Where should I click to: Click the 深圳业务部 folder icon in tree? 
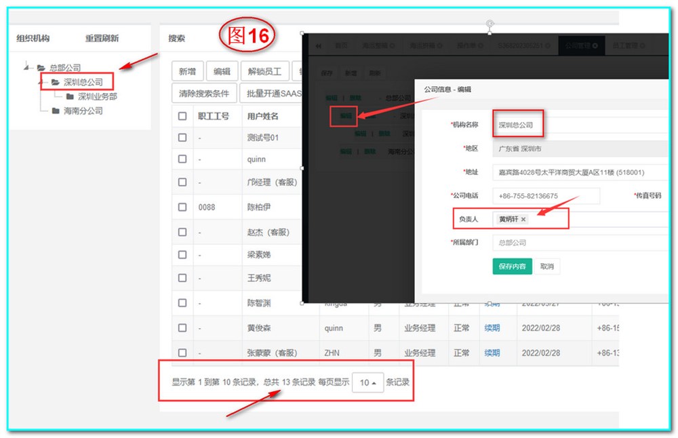70,96
